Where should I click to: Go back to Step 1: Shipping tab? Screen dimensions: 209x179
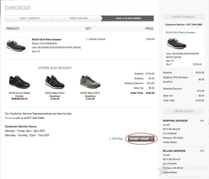30,18
